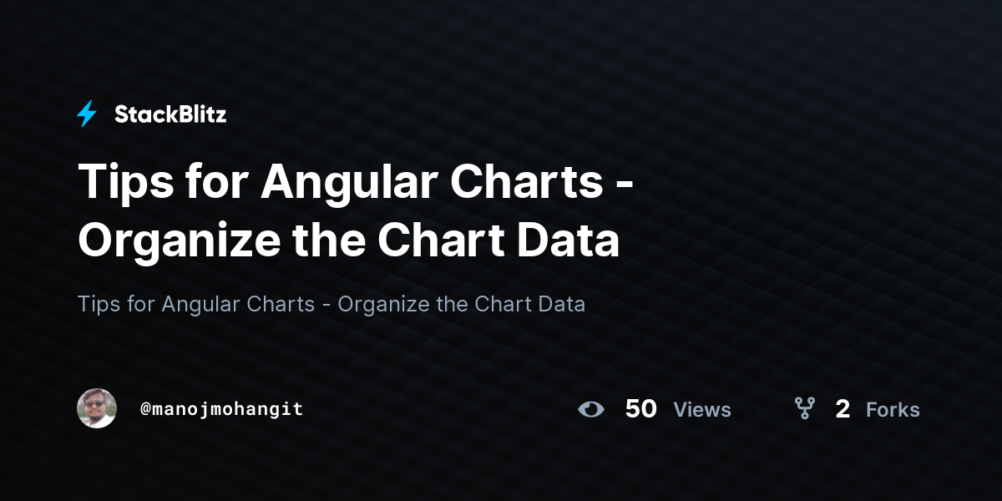
Task: Click the fork branch icon
Action: coord(805,408)
